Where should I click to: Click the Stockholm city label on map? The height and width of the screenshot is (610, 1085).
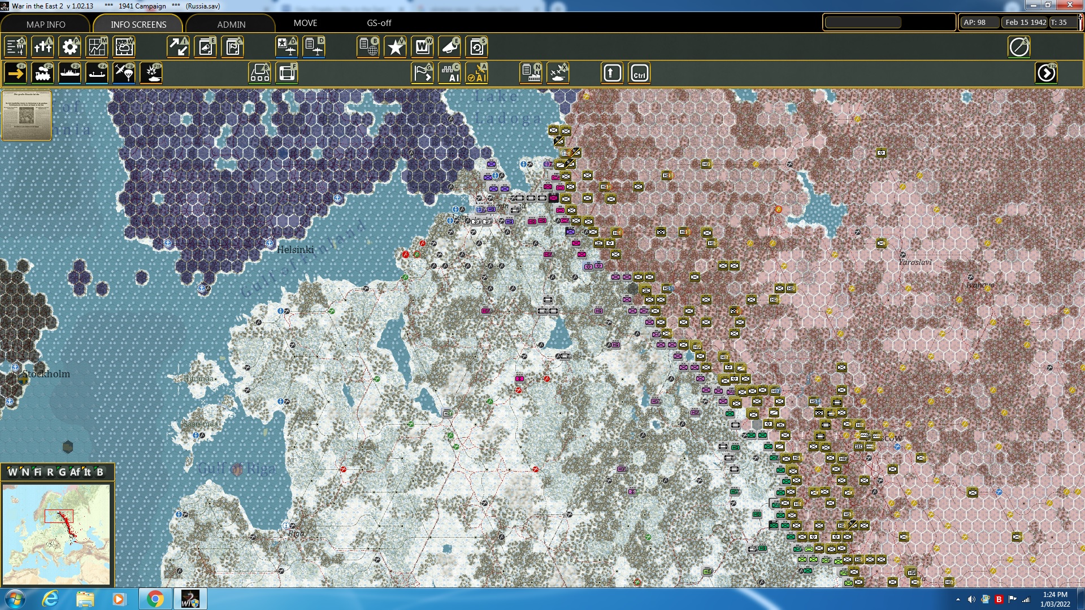click(46, 374)
